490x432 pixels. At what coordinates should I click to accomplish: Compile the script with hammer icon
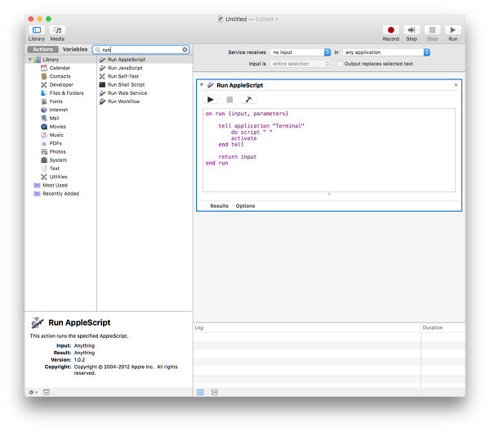click(x=249, y=100)
